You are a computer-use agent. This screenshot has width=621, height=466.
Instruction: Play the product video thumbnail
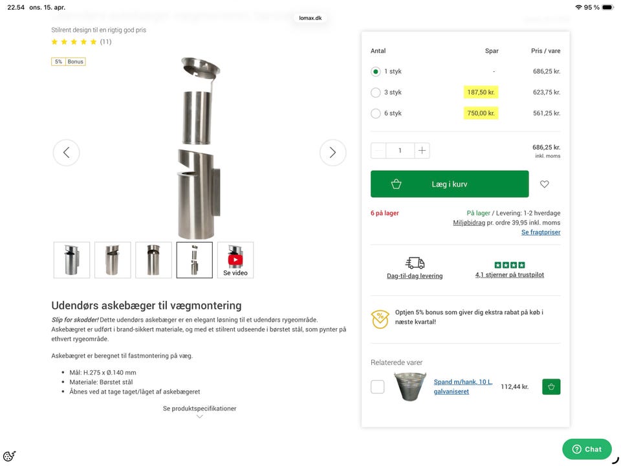pyautogui.click(x=235, y=260)
